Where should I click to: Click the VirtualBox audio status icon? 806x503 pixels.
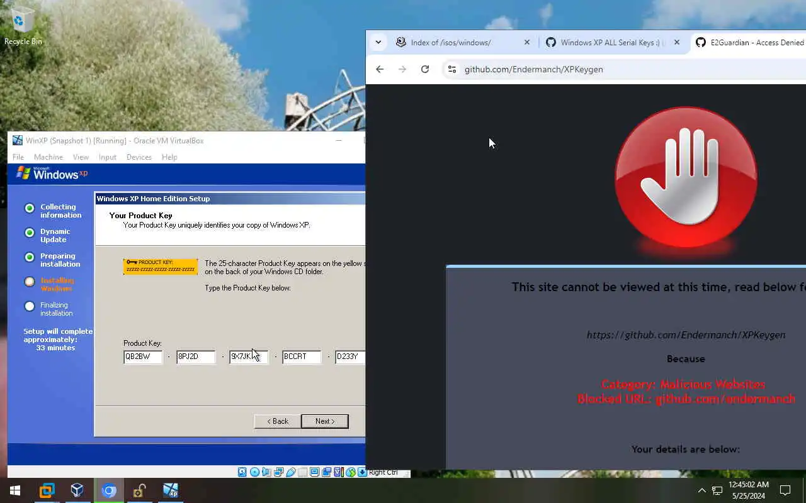266,472
